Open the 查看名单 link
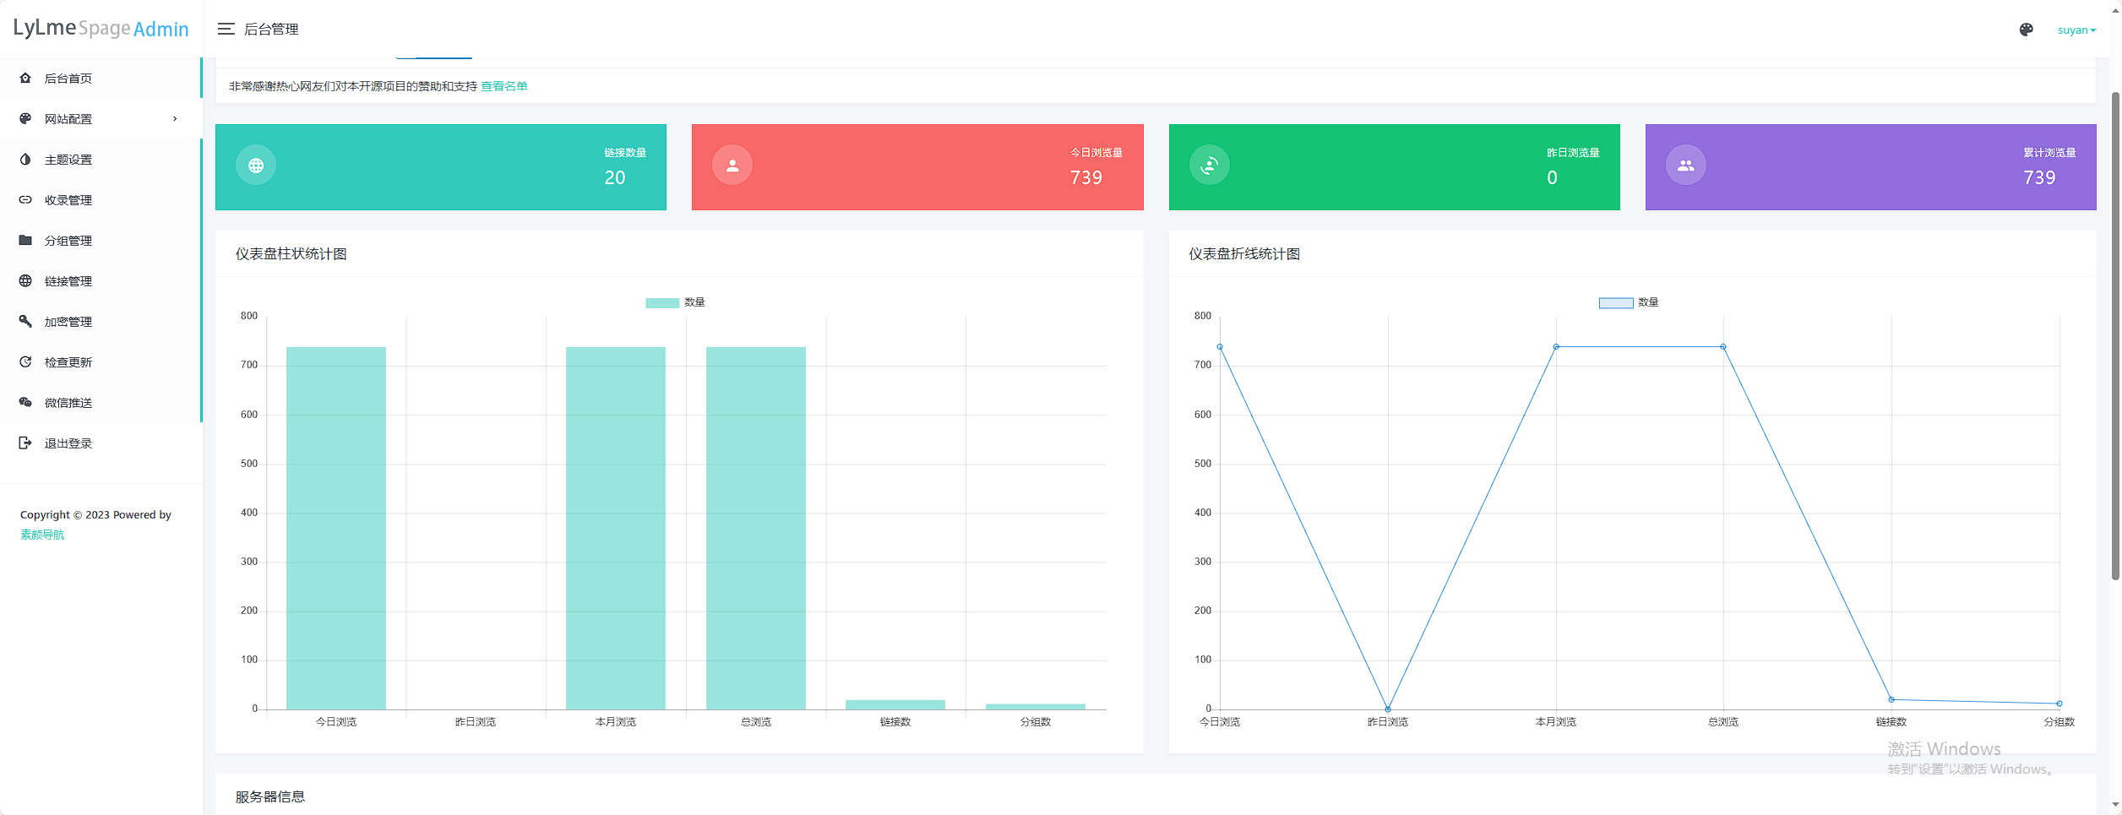The width and height of the screenshot is (2122, 815). pos(504,85)
